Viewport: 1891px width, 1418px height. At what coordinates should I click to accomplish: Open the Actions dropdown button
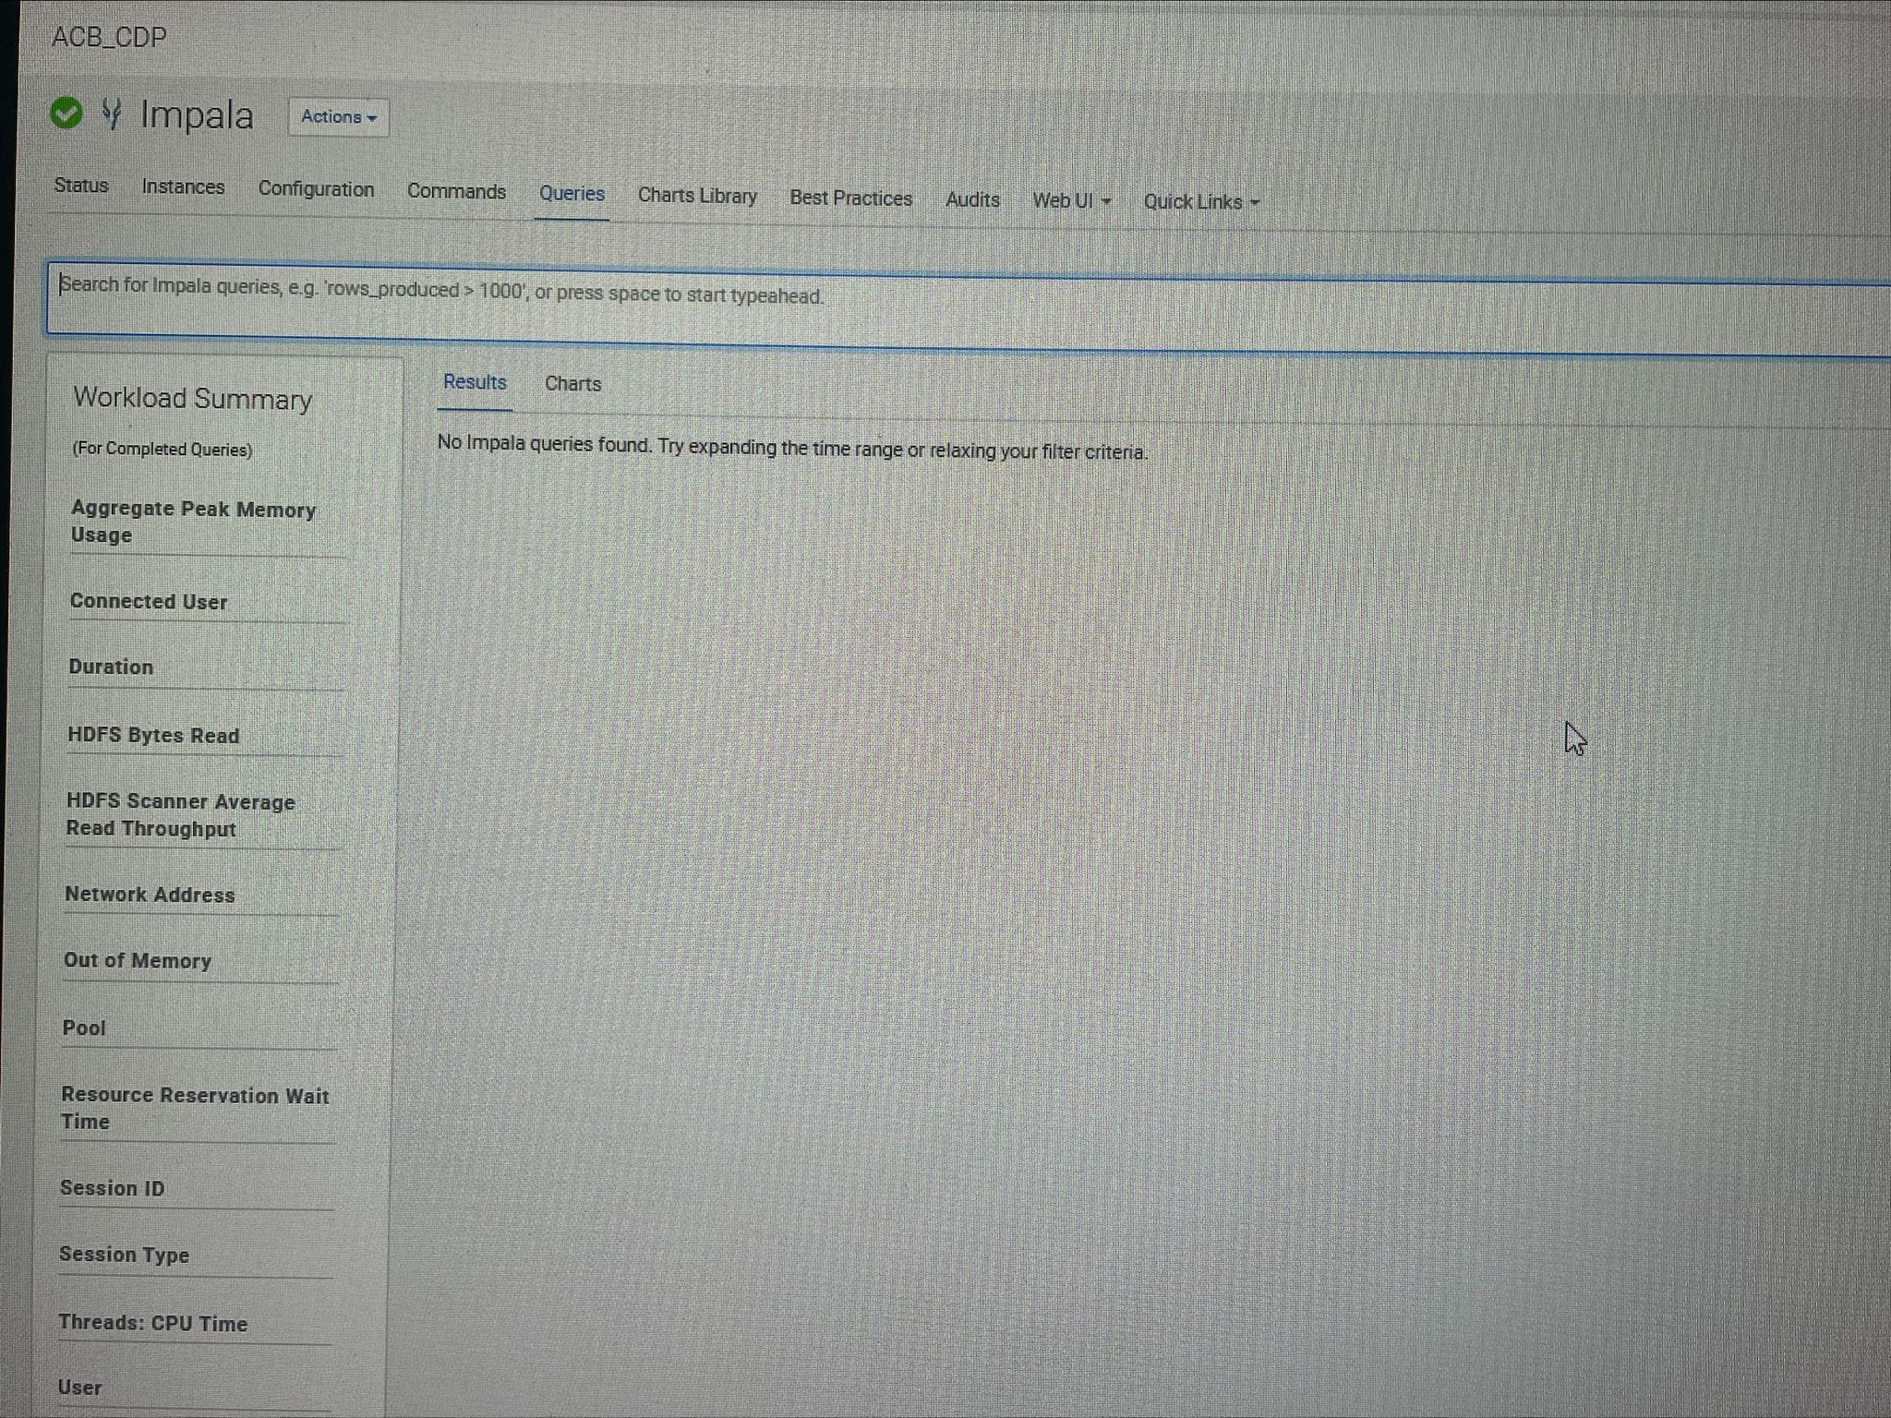pos(338,117)
